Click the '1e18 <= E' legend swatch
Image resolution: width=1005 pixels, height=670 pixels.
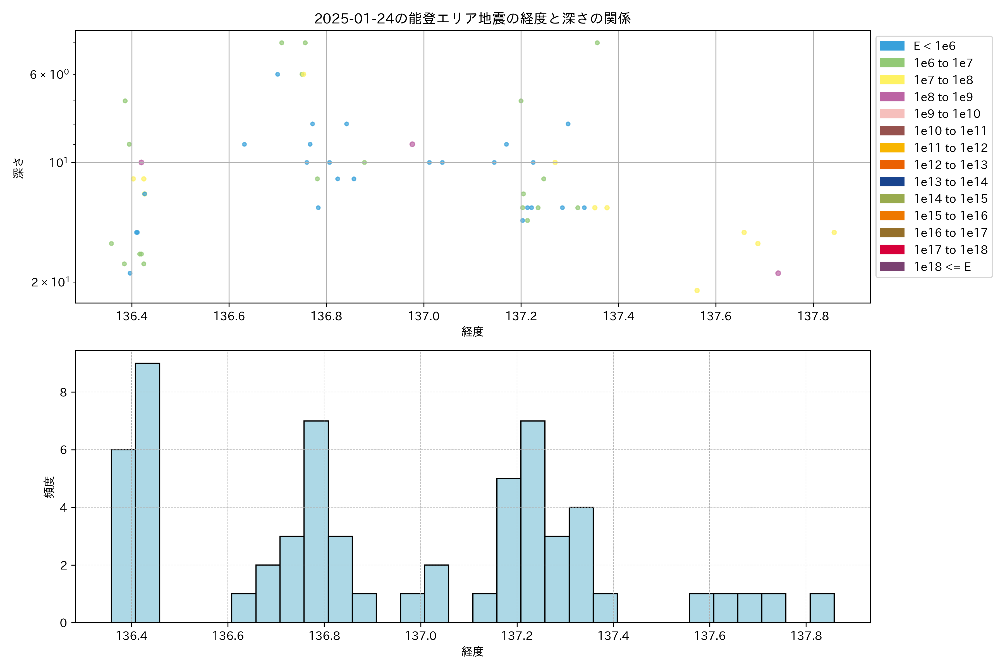coord(892,267)
